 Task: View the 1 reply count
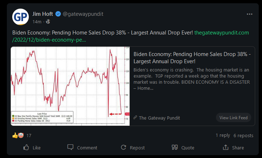(223, 135)
